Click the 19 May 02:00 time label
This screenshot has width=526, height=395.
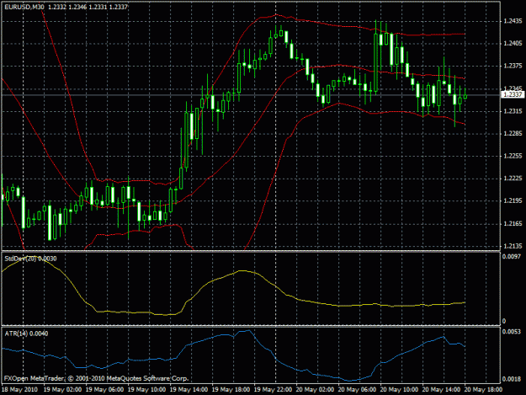click(x=63, y=390)
